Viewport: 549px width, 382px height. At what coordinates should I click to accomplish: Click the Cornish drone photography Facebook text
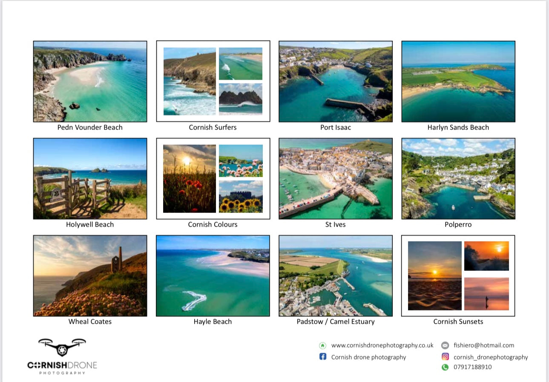[368, 357]
